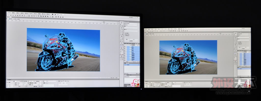Screen dimensions: 261x101
Task: Click the Undo arrow in left monitor's toolbar
Action: click(x=20, y=16)
